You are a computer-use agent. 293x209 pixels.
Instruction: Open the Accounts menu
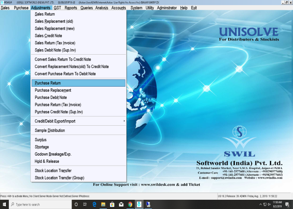119,8
